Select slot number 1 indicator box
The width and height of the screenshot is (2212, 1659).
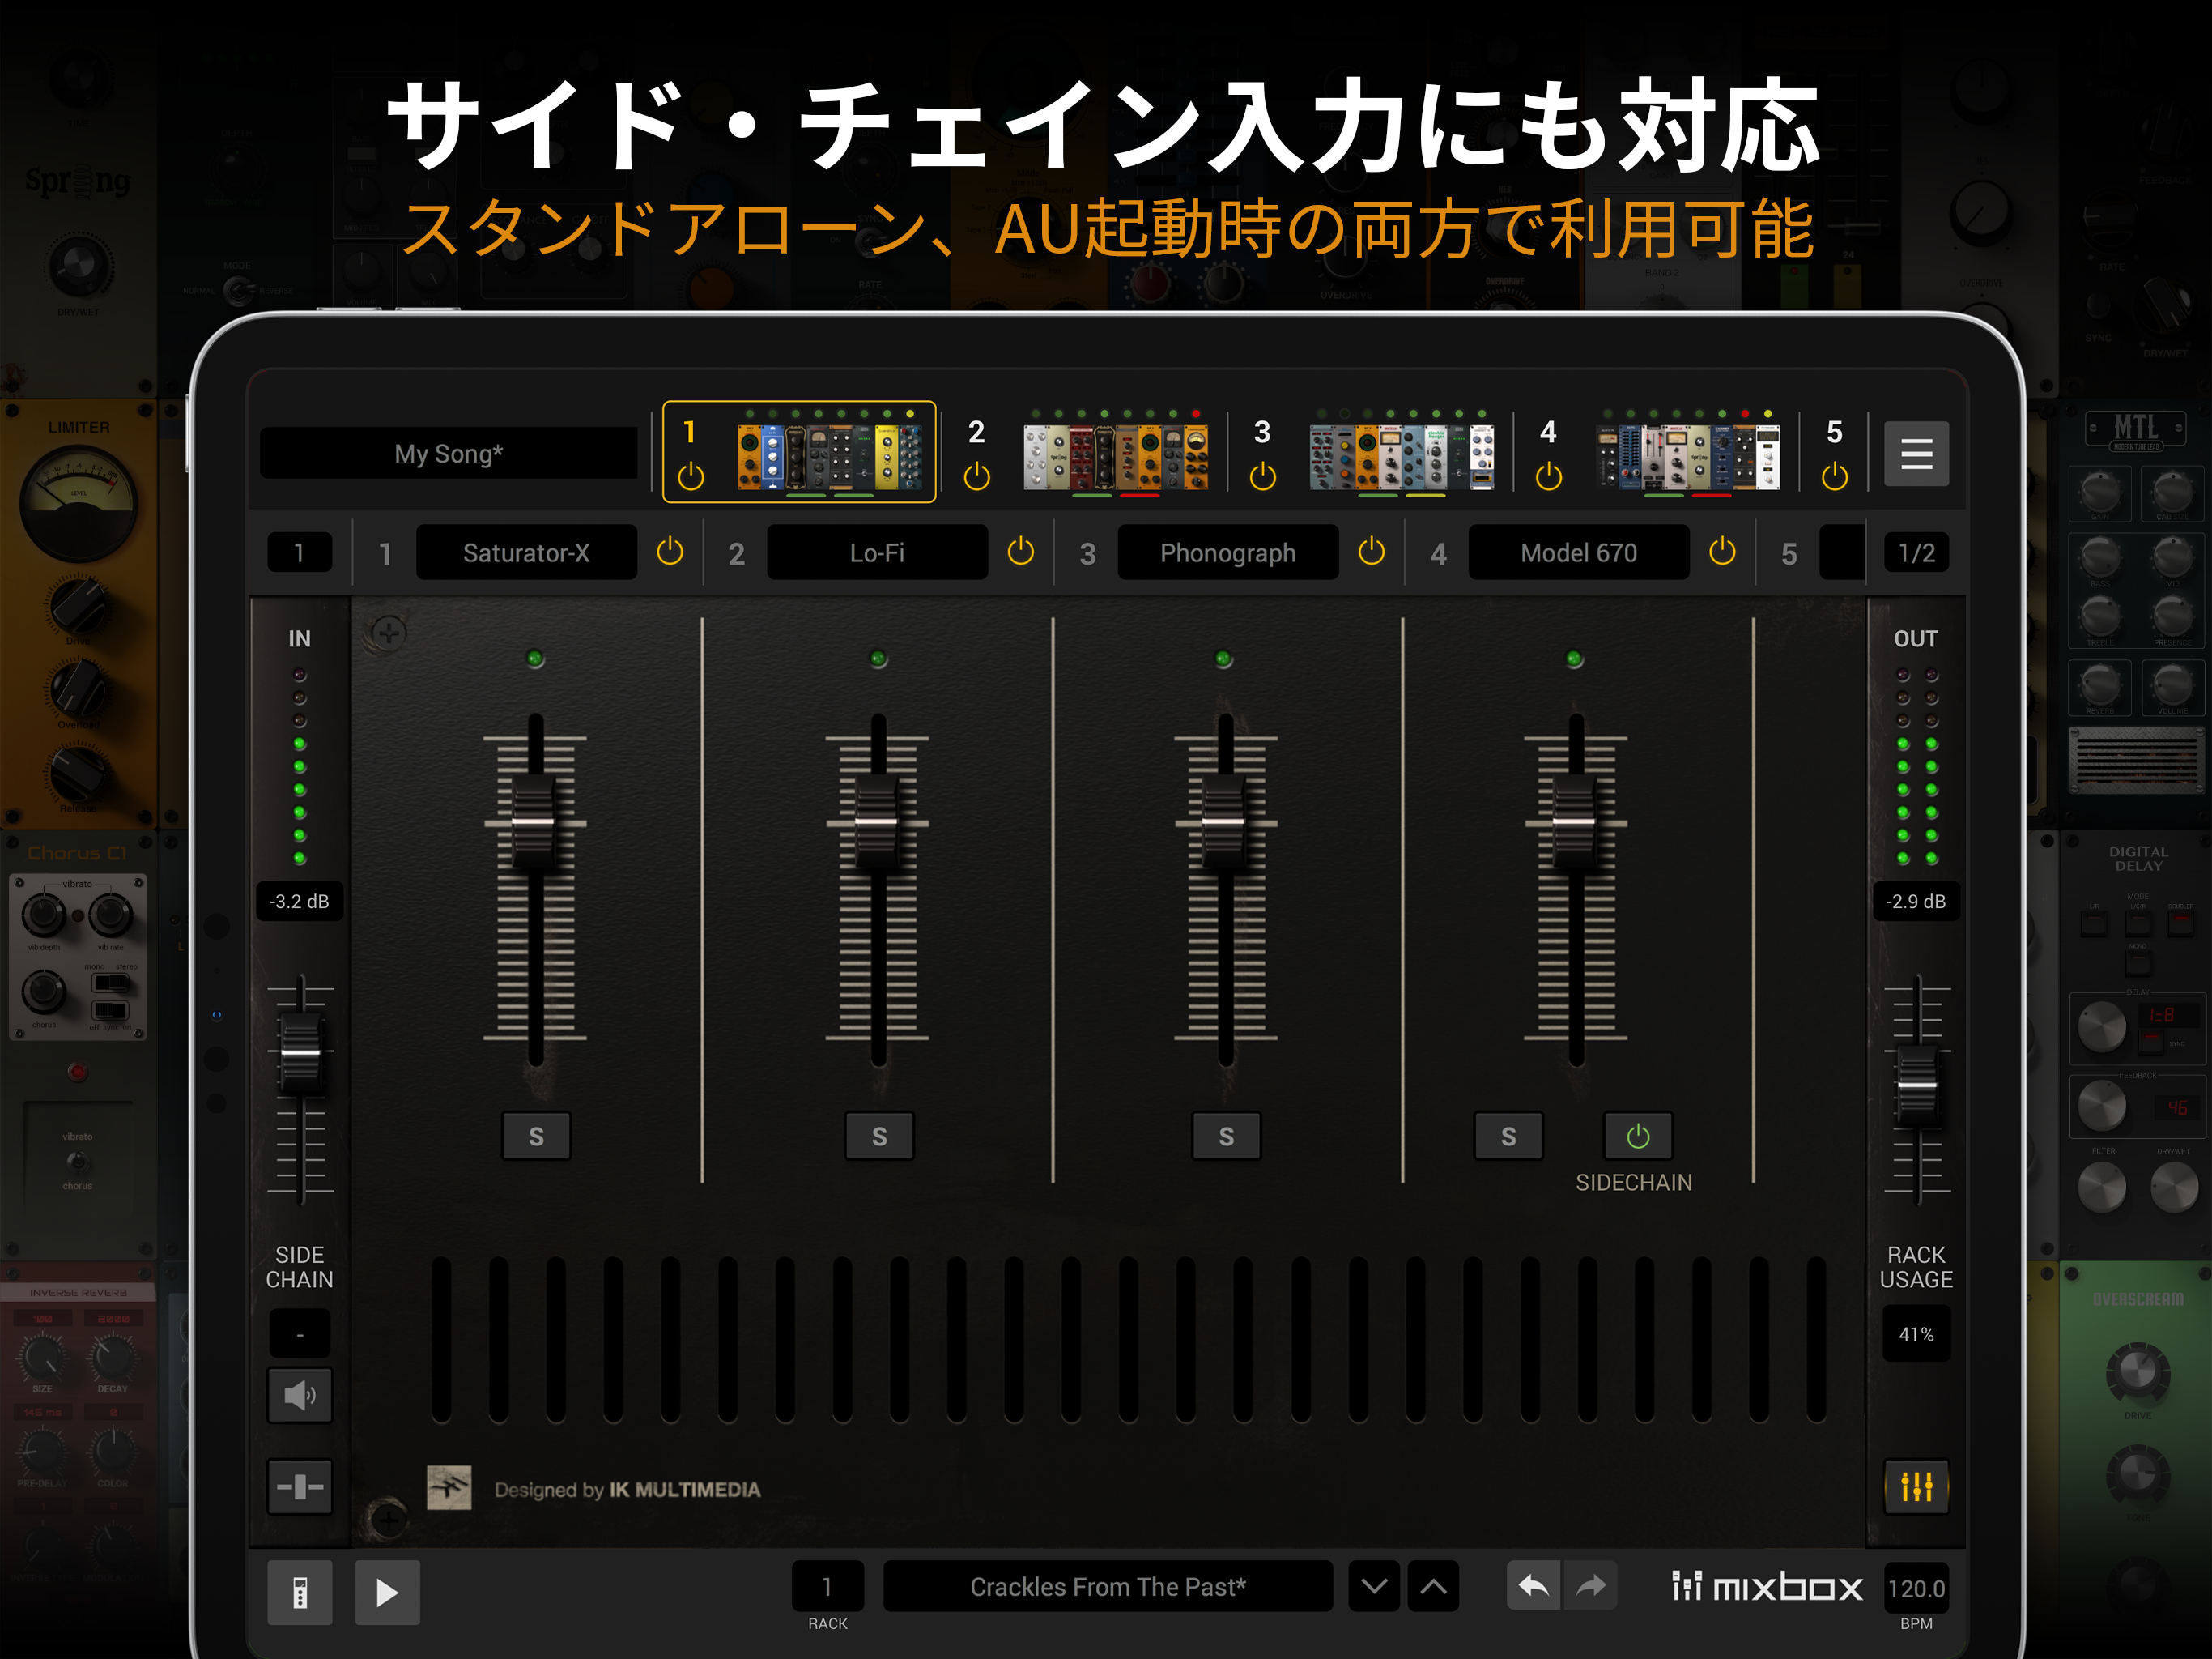[x=299, y=552]
